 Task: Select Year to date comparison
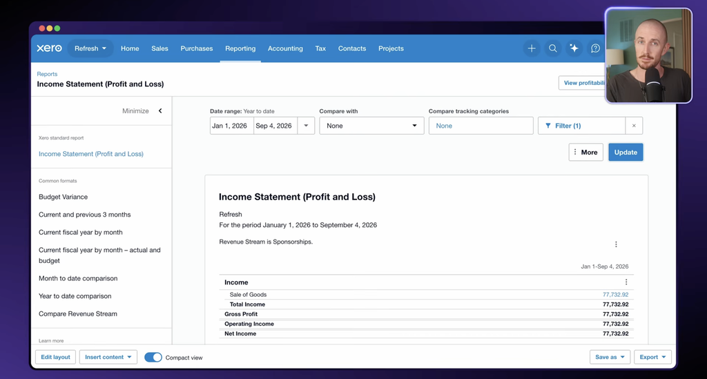click(75, 296)
